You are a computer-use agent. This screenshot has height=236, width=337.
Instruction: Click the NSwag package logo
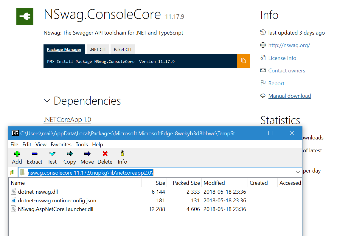tap(25, 16)
